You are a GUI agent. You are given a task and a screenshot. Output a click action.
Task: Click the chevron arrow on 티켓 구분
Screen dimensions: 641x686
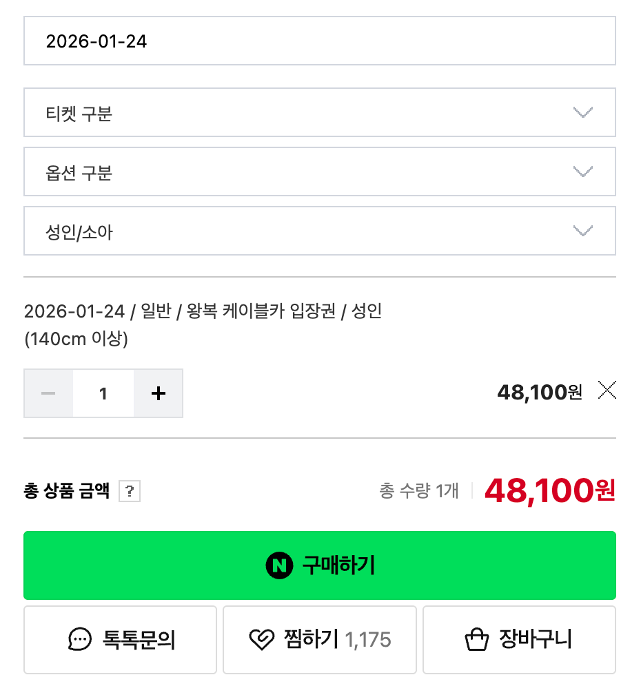point(583,113)
